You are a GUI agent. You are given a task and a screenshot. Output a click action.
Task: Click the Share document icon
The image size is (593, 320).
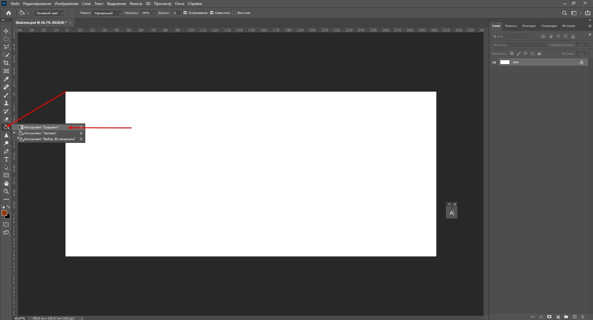[x=588, y=13]
